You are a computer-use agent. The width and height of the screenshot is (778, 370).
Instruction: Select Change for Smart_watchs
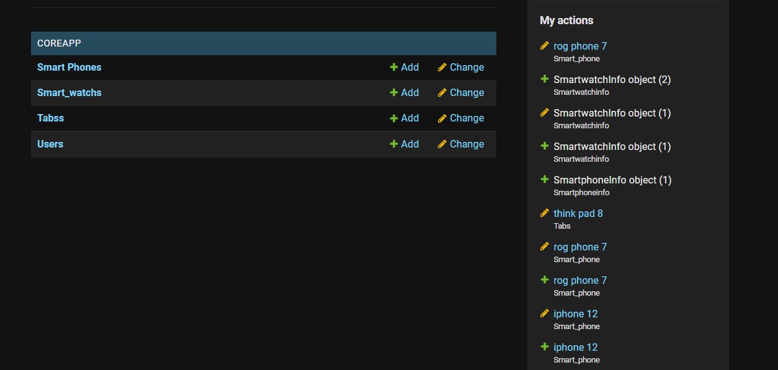click(461, 92)
